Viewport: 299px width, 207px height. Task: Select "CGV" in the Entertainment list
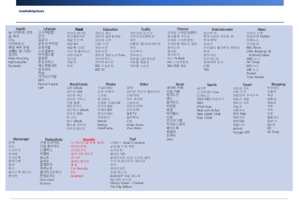click(206, 66)
